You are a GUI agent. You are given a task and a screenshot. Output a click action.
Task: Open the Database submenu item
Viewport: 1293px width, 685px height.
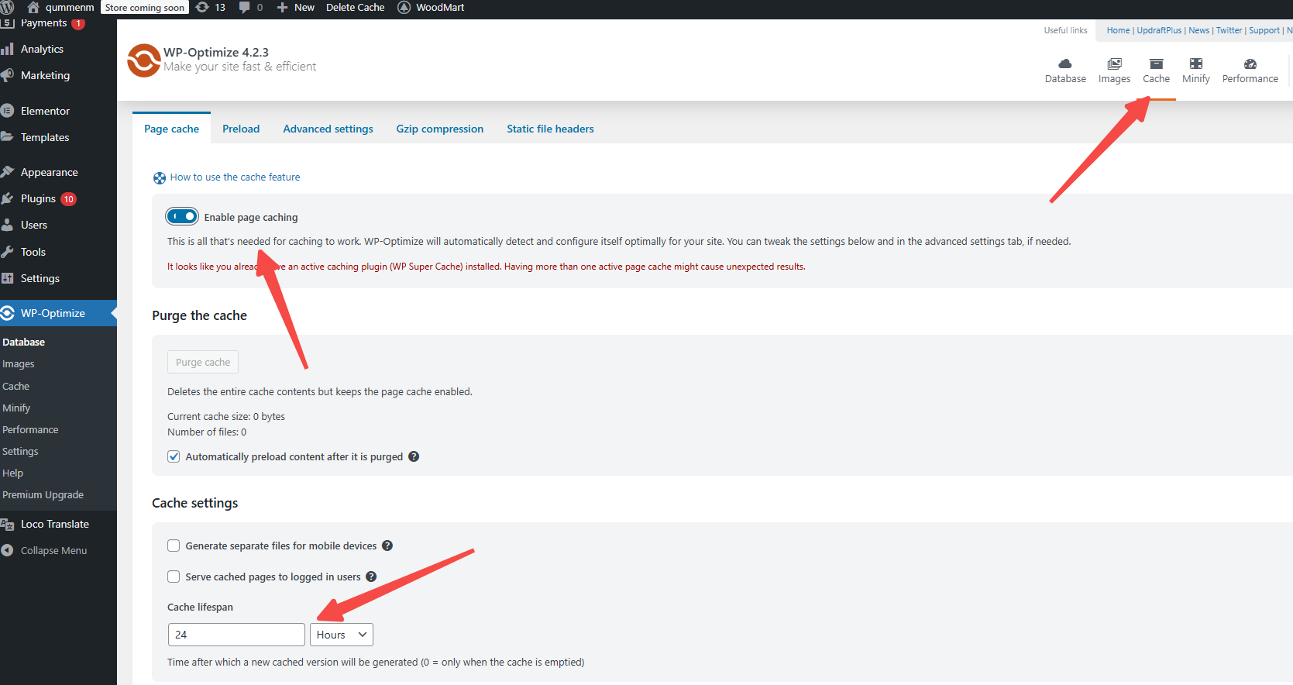point(23,342)
